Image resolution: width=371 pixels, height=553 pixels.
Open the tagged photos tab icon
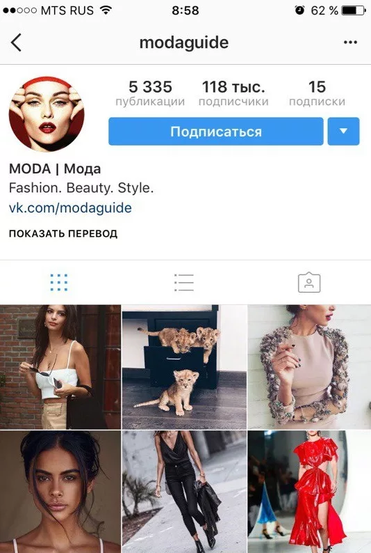point(309,282)
